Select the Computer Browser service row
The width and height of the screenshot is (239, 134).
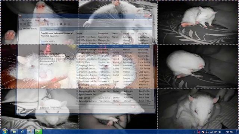click(113, 43)
